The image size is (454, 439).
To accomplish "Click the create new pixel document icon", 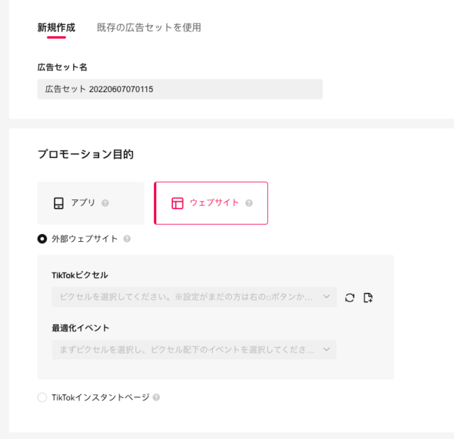I will tap(368, 297).
